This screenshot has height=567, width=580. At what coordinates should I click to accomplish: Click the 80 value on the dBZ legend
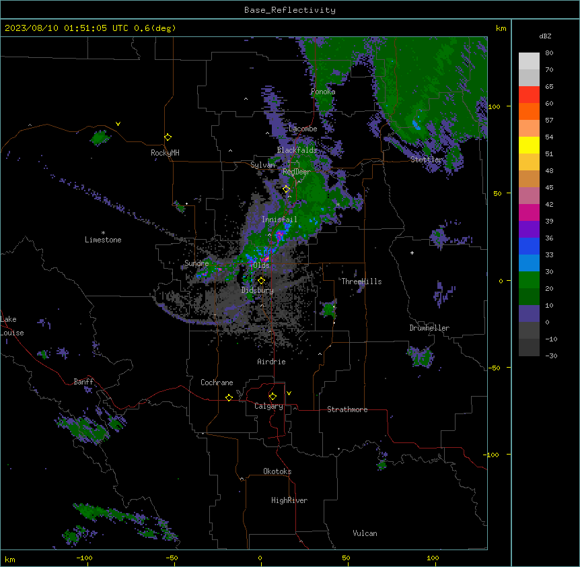[x=549, y=53]
